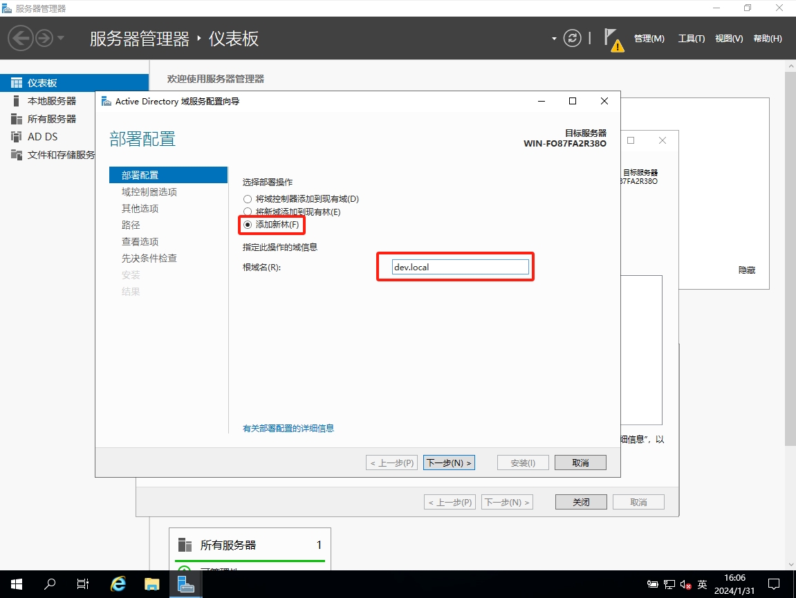Click the 根域名 input field
Screen dimensions: 796x598
click(x=460, y=267)
